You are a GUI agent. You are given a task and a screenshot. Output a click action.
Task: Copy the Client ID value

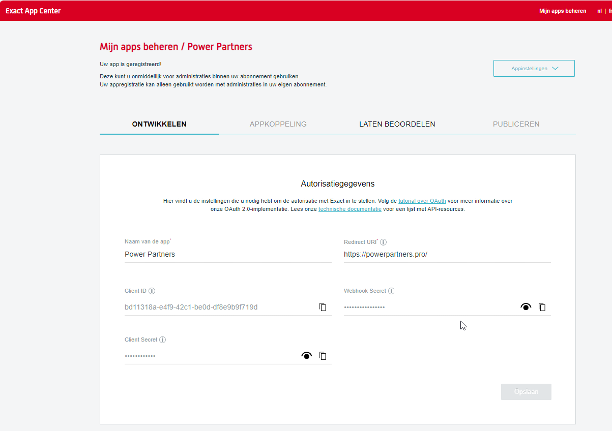point(323,307)
